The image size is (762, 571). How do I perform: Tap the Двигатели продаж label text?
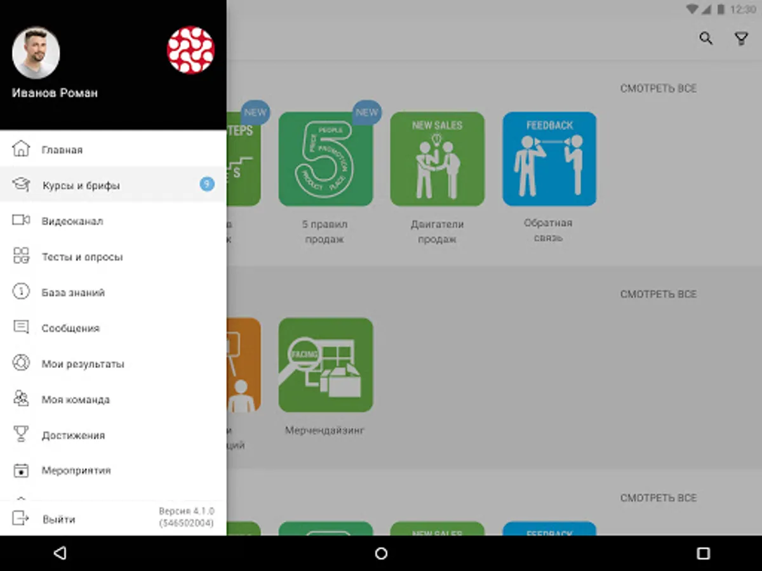click(x=437, y=232)
